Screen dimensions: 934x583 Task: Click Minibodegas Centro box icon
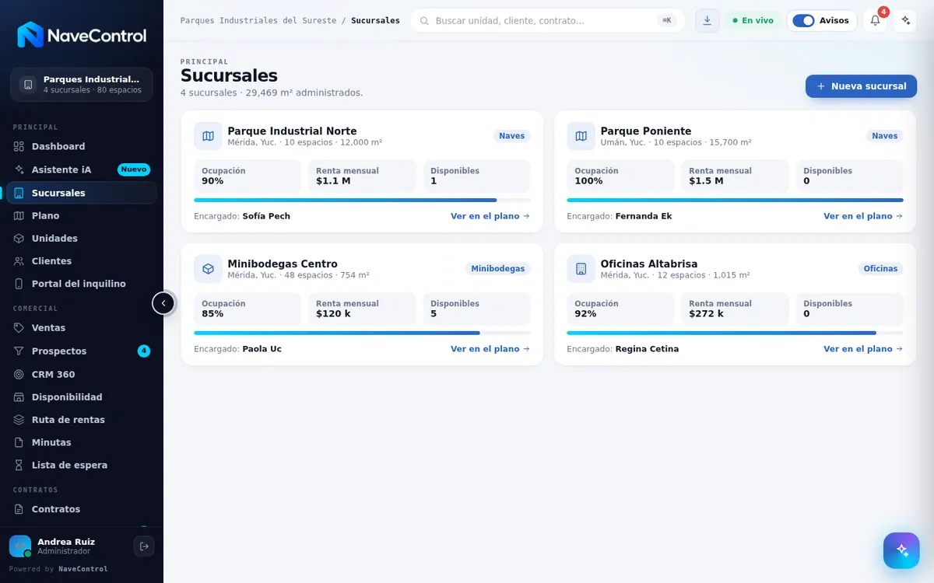[x=208, y=269]
